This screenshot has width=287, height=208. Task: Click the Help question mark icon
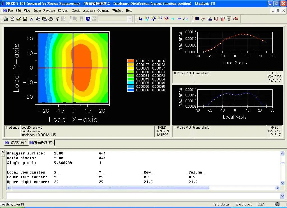click(57, 19)
